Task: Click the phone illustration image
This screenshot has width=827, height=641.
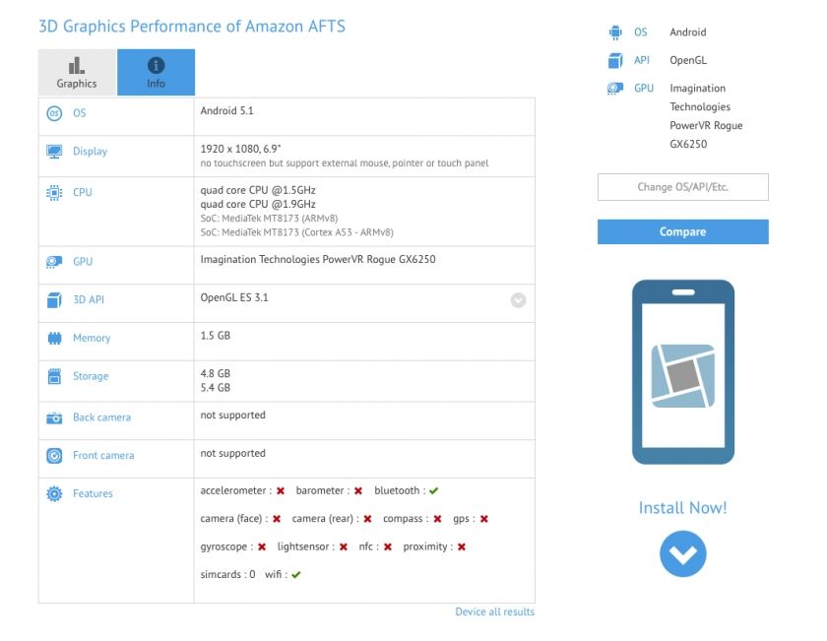Action: (682, 372)
